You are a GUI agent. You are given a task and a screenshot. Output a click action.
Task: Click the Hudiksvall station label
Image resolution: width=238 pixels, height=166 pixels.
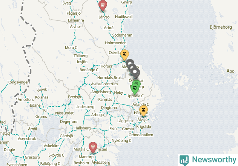click(x=124, y=17)
